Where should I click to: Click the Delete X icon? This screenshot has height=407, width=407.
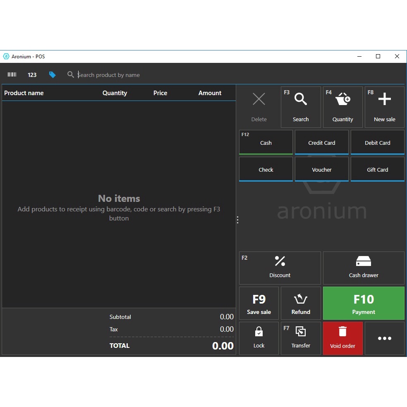(x=259, y=99)
